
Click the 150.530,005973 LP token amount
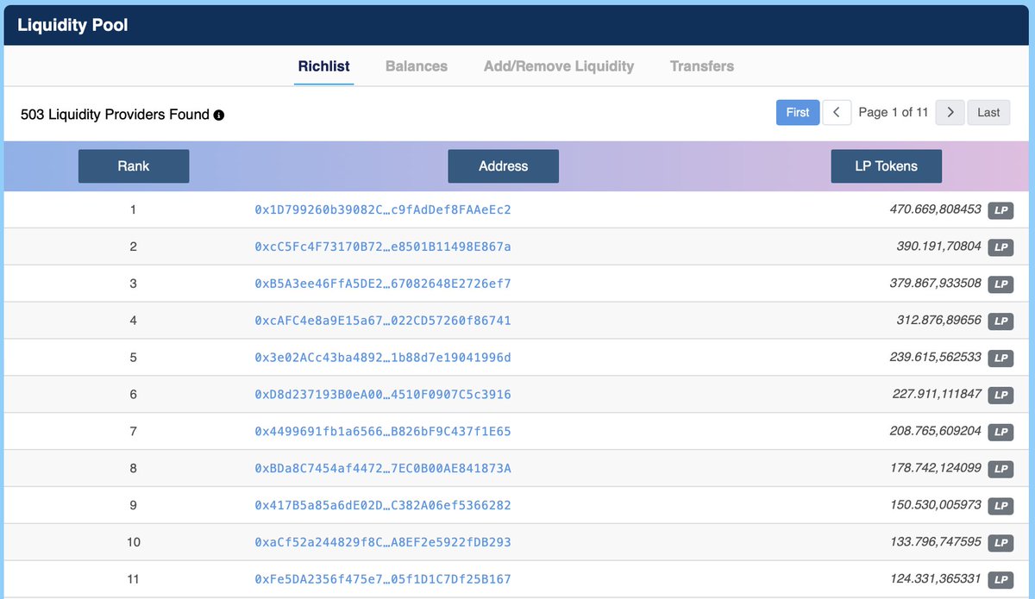pos(936,506)
